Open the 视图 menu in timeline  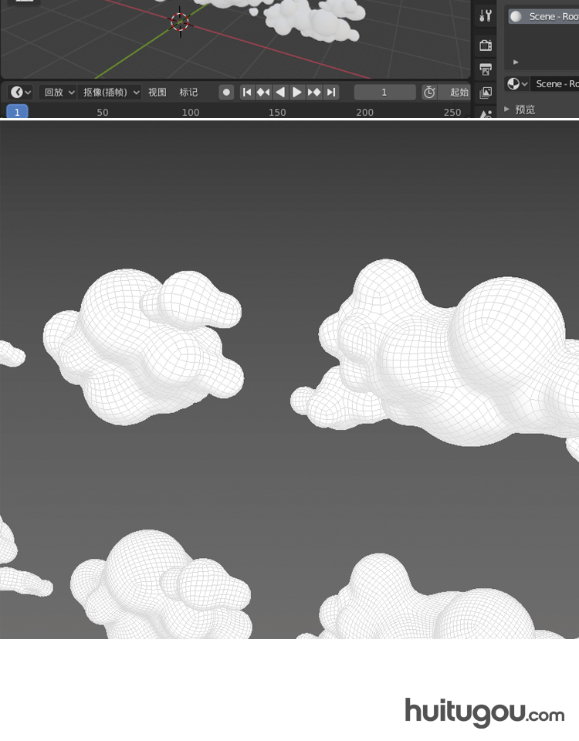tap(157, 92)
